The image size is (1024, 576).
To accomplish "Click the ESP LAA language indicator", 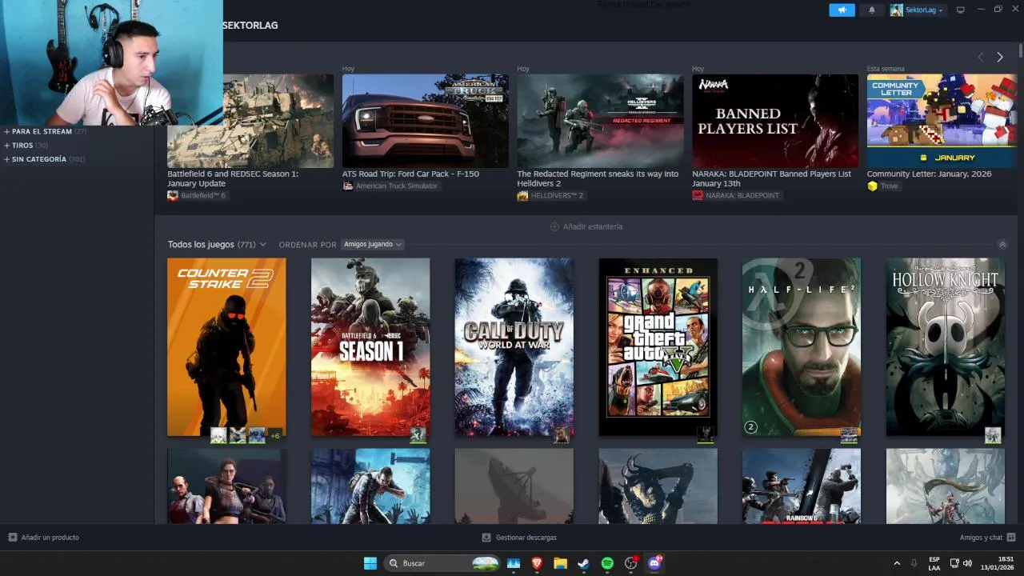I will [x=934, y=563].
